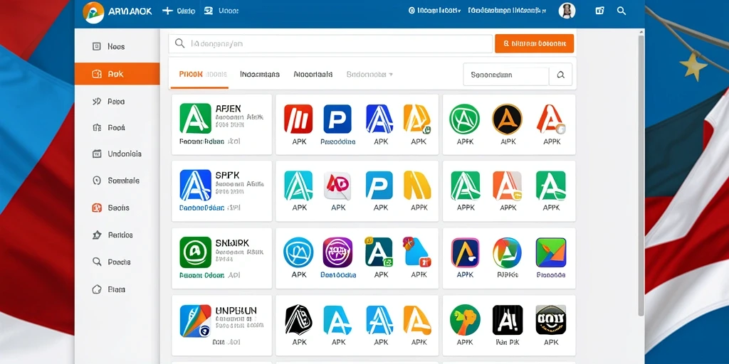Open the Pioooode colorful square icon
This screenshot has height=364, width=729.
click(x=551, y=252)
